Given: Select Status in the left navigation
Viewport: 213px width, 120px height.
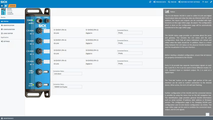Looking at the screenshot, I should (x=12, y=21).
